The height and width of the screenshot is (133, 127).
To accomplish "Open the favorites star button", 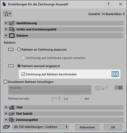I will tap(8, 14).
